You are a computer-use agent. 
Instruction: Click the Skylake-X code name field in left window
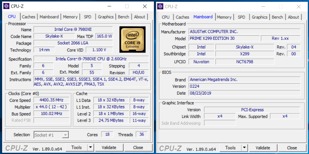point(54,36)
